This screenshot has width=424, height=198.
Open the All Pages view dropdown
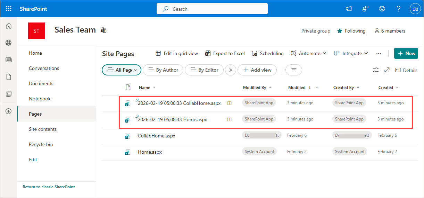point(122,70)
